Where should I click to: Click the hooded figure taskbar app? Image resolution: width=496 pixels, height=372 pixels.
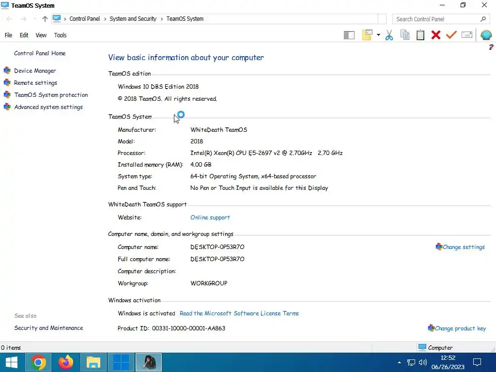[149, 362]
